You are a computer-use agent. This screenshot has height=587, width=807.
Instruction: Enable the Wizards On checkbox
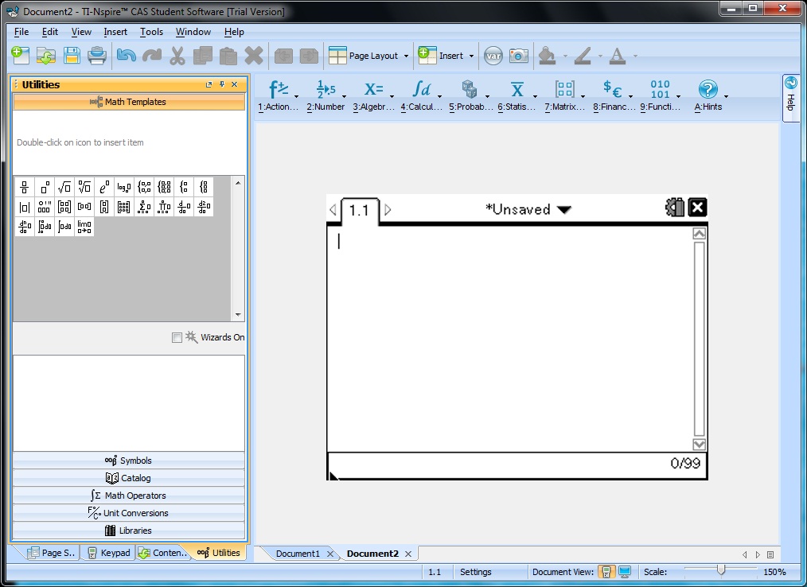point(177,337)
